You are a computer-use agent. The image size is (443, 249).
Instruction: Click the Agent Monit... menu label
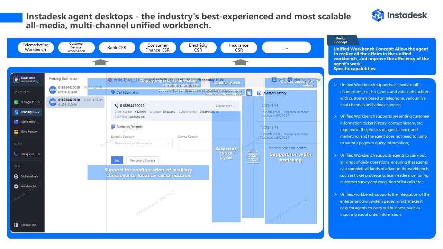[x=29, y=122]
